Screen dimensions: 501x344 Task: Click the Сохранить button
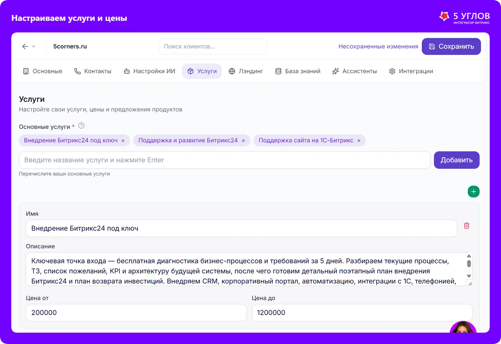pos(451,47)
